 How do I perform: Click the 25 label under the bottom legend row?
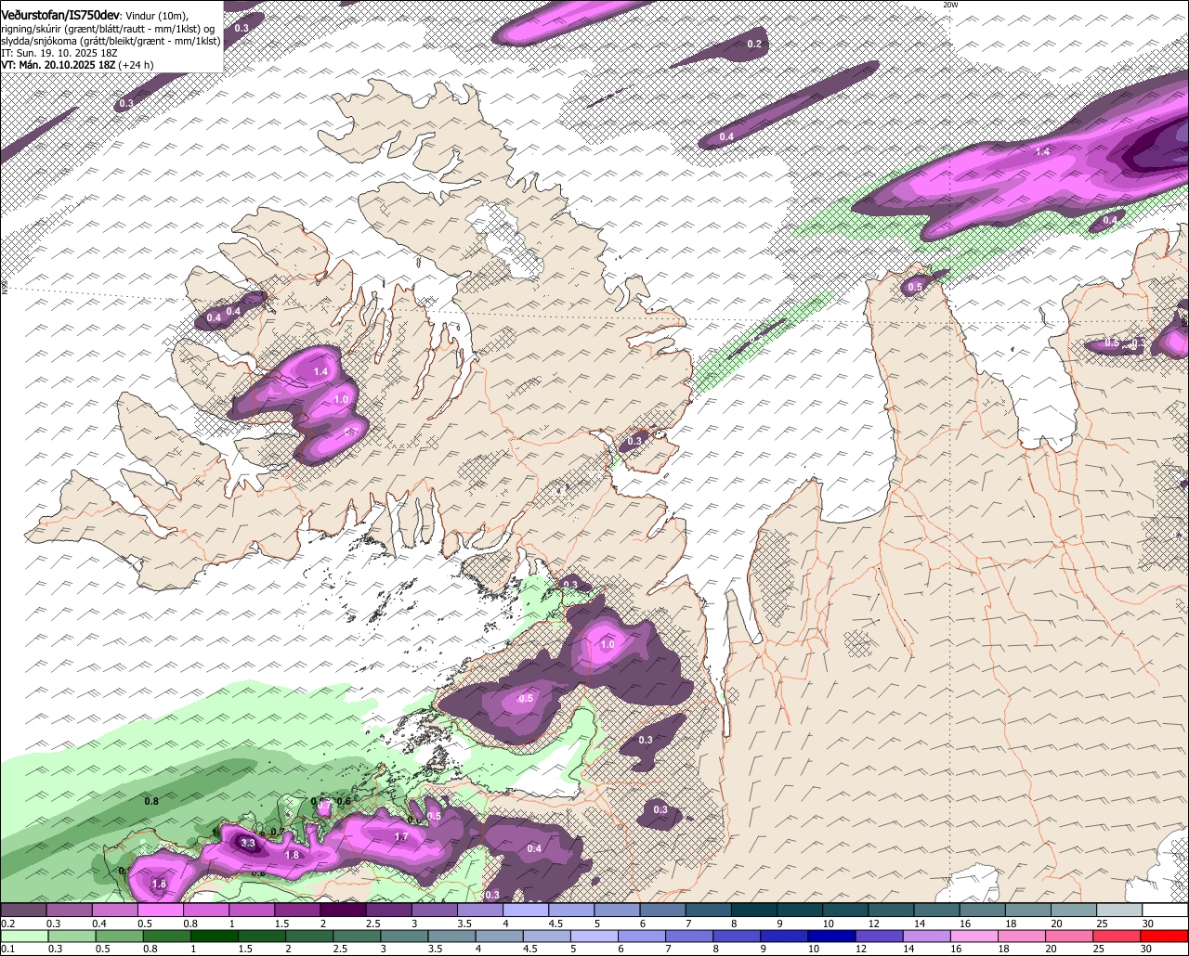pos(1097,950)
